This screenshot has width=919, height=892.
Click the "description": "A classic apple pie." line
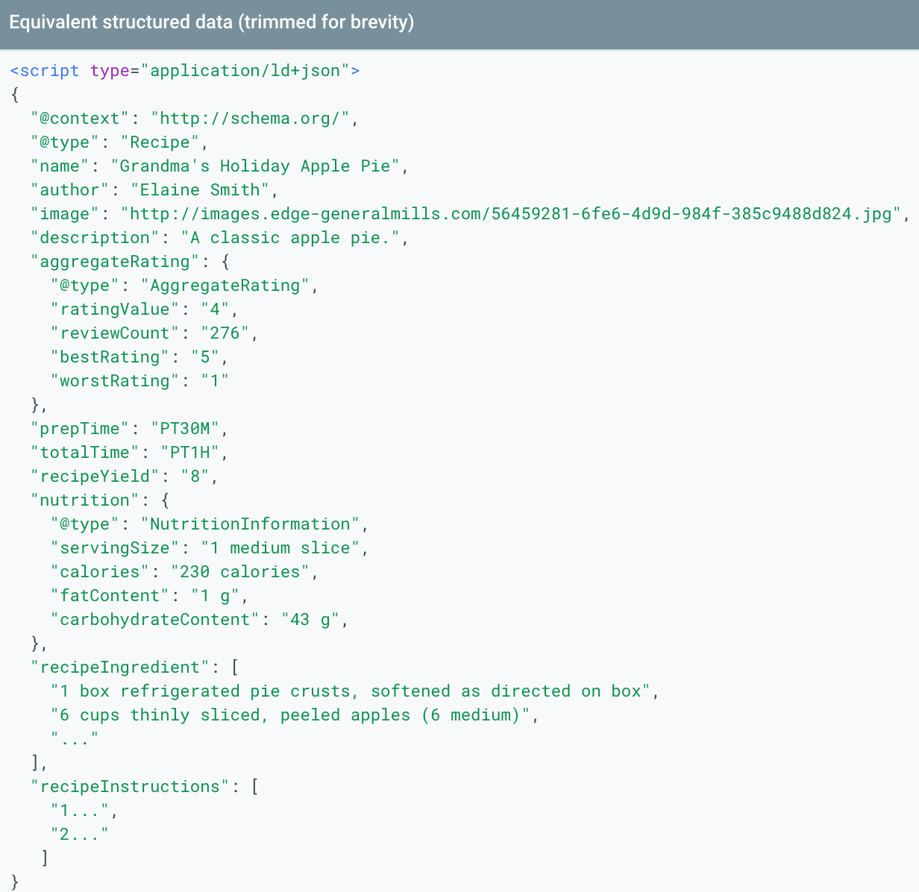pos(220,238)
